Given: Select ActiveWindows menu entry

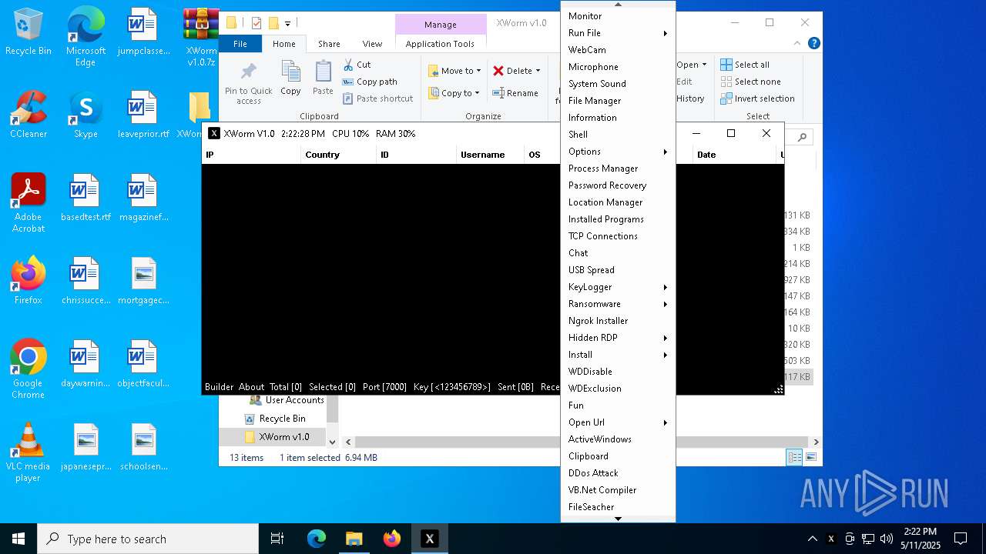Looking at the screenshot, I should click(618, 439).
